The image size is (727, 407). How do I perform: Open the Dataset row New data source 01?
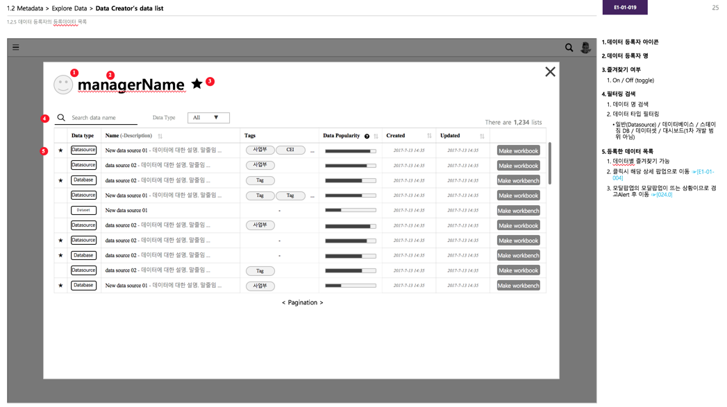point(126,210)
